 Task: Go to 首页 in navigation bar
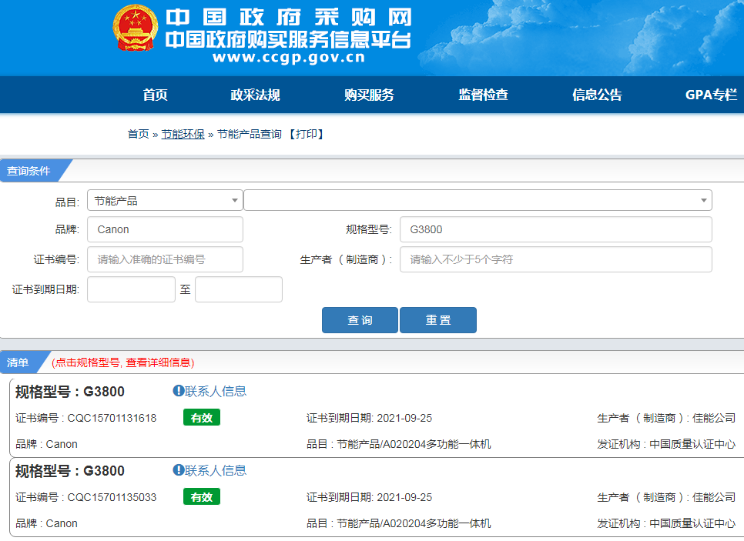click(x=155, y=95)
